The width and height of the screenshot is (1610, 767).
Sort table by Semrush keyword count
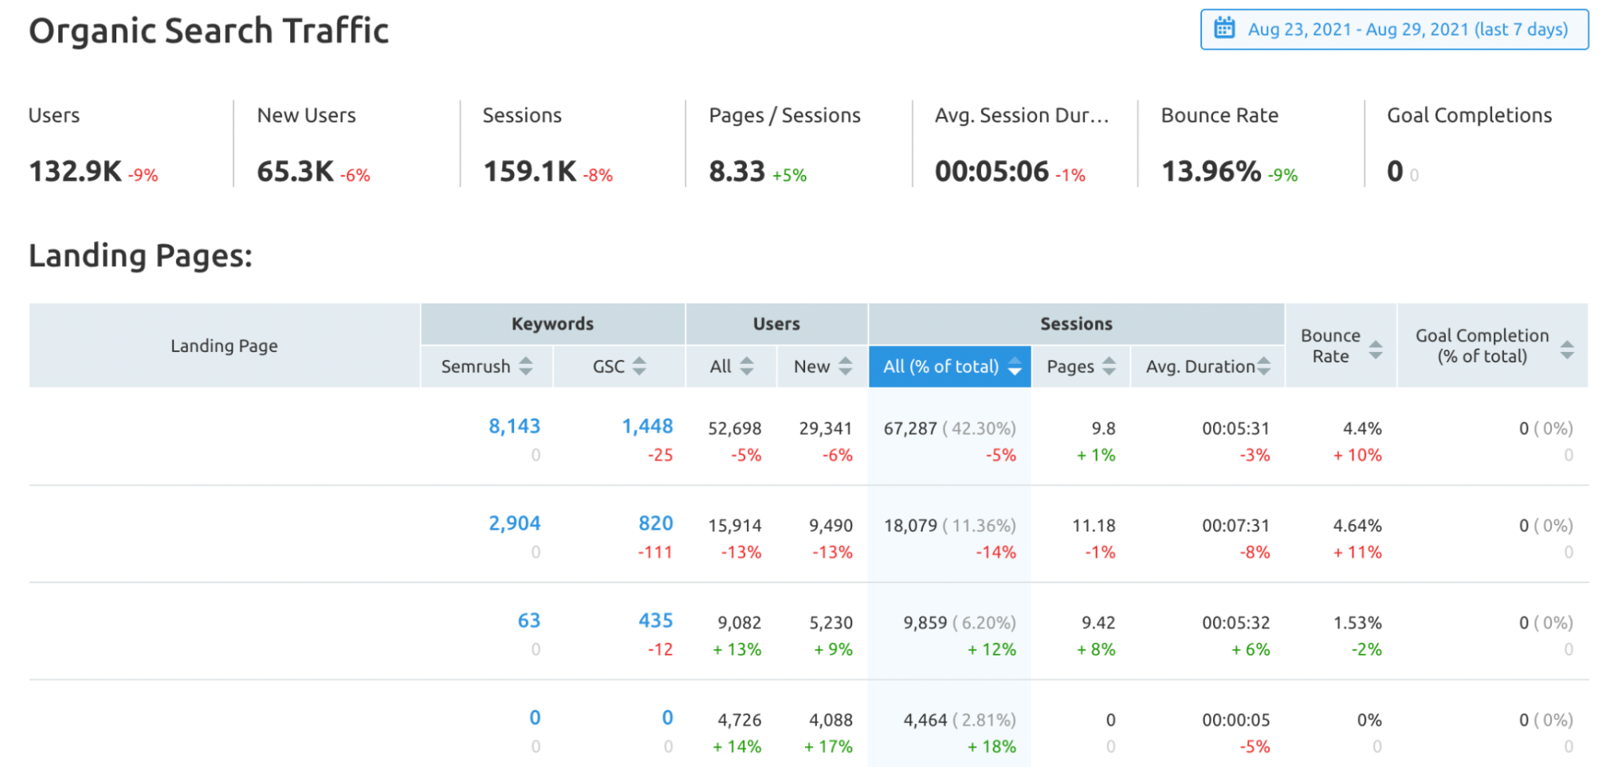click(x=525, y=366)
